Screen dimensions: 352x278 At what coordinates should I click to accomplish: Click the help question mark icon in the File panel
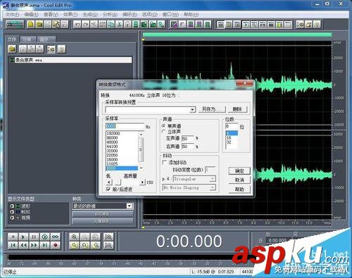coord(61,49)
